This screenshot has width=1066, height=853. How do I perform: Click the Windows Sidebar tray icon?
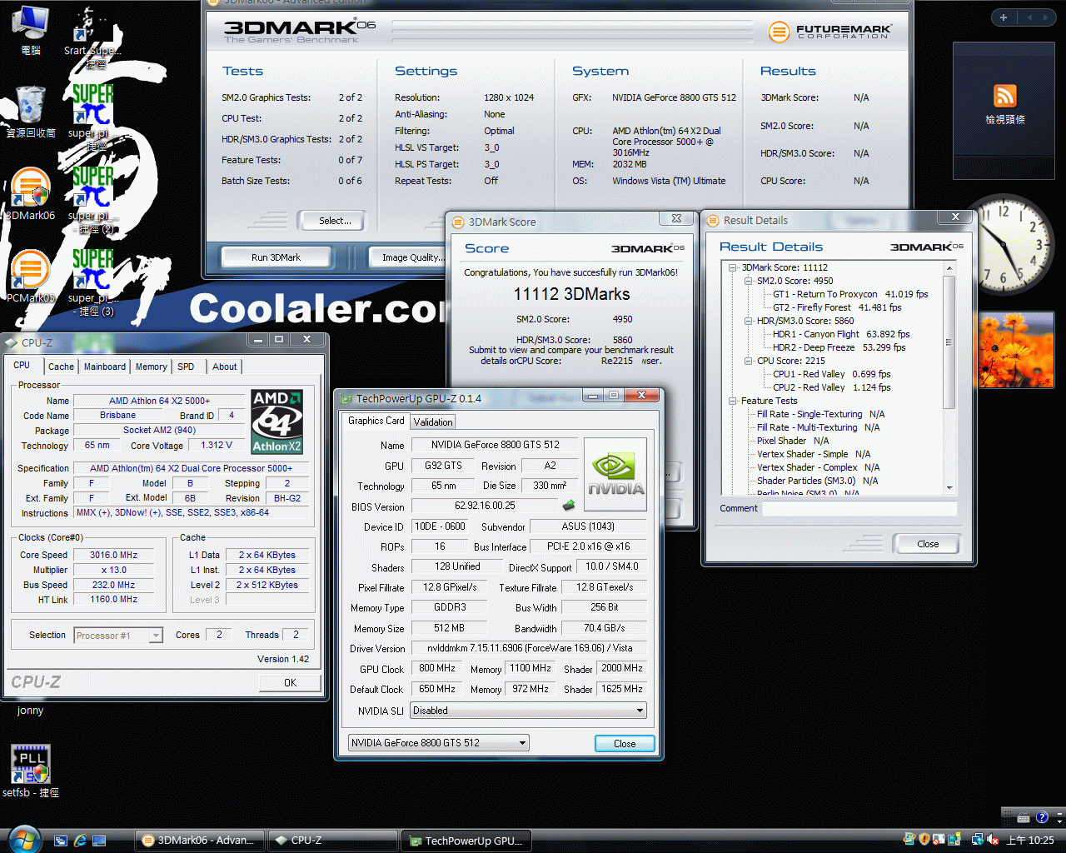[x=954, y=840]
